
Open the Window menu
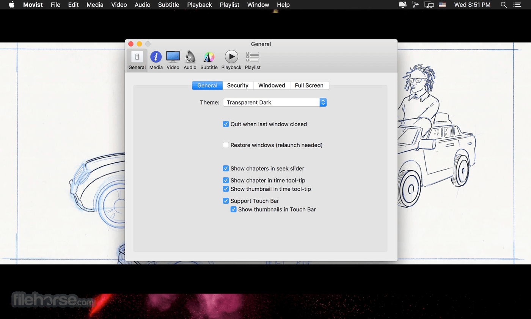[x=258, y=5]
